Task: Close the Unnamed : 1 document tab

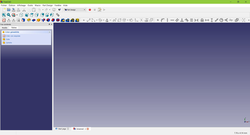Action: (x=88, y=129)
